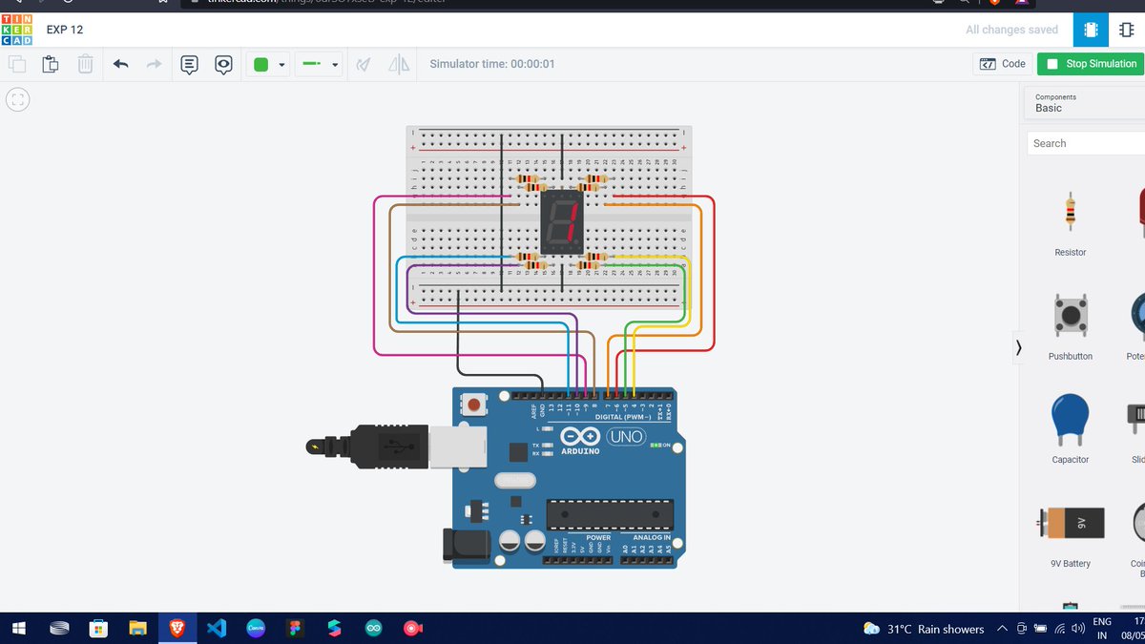
Task: Select the Capacitor component
Action: click(1070, 429)
